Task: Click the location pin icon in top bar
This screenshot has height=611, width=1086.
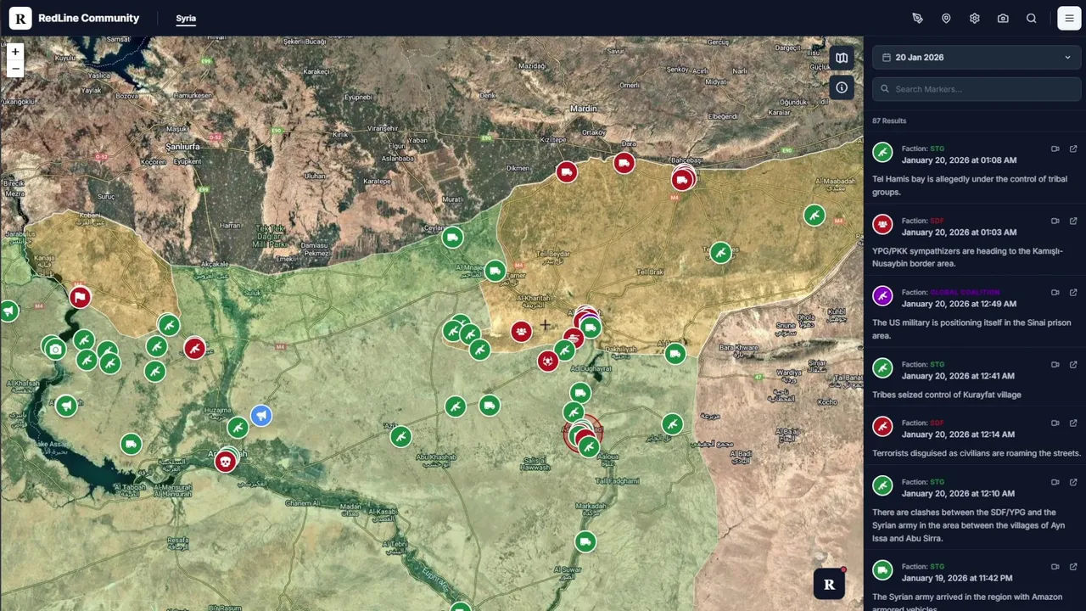Action: 946,18
